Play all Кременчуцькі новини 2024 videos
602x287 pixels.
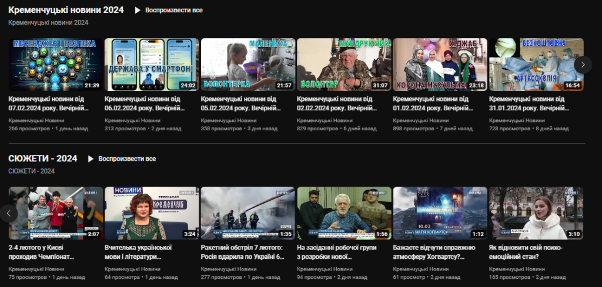pos(168,10)
